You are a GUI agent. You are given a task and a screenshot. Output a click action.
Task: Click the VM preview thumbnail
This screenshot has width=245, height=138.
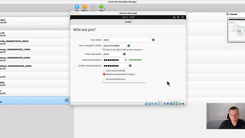coord(236,30)
